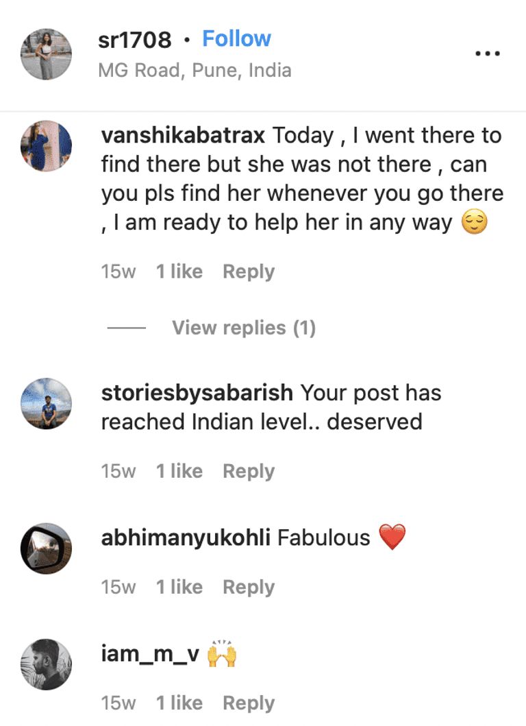Screen dimensions: 526x726
Task: Reply to storiesbysabarish's comment
Action: click(249, 471)
